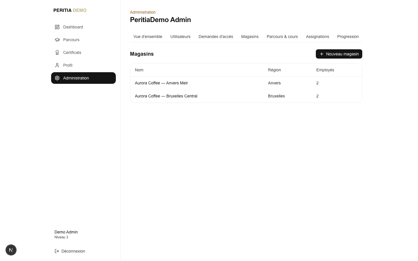Viewport: 418px width, 261px height.
Task: Click the Administration breadcrumb label
Action: pyautogui.click(x=143, y=12)
